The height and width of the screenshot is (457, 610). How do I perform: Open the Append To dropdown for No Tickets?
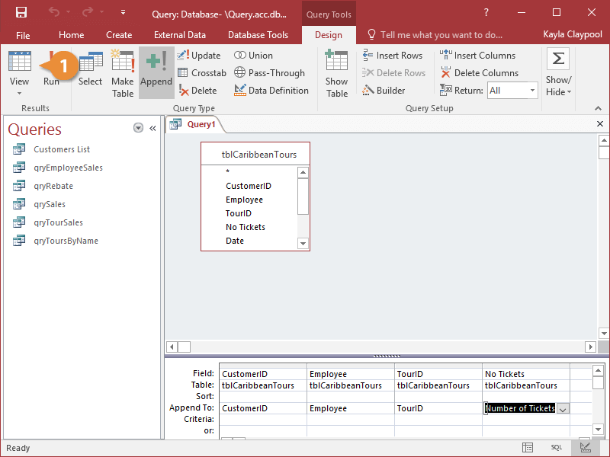[x=563, y=408]
